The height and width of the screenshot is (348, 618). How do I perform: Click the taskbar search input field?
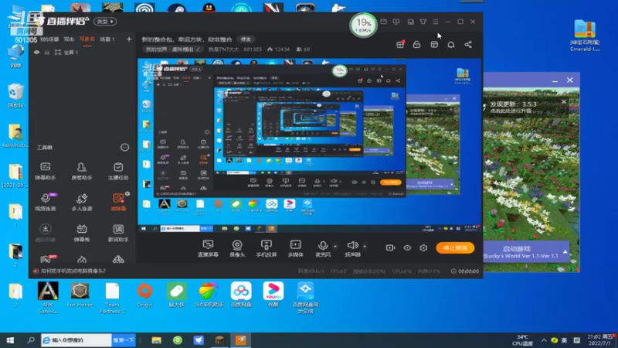pyautogui.click(x=76, y=340)
